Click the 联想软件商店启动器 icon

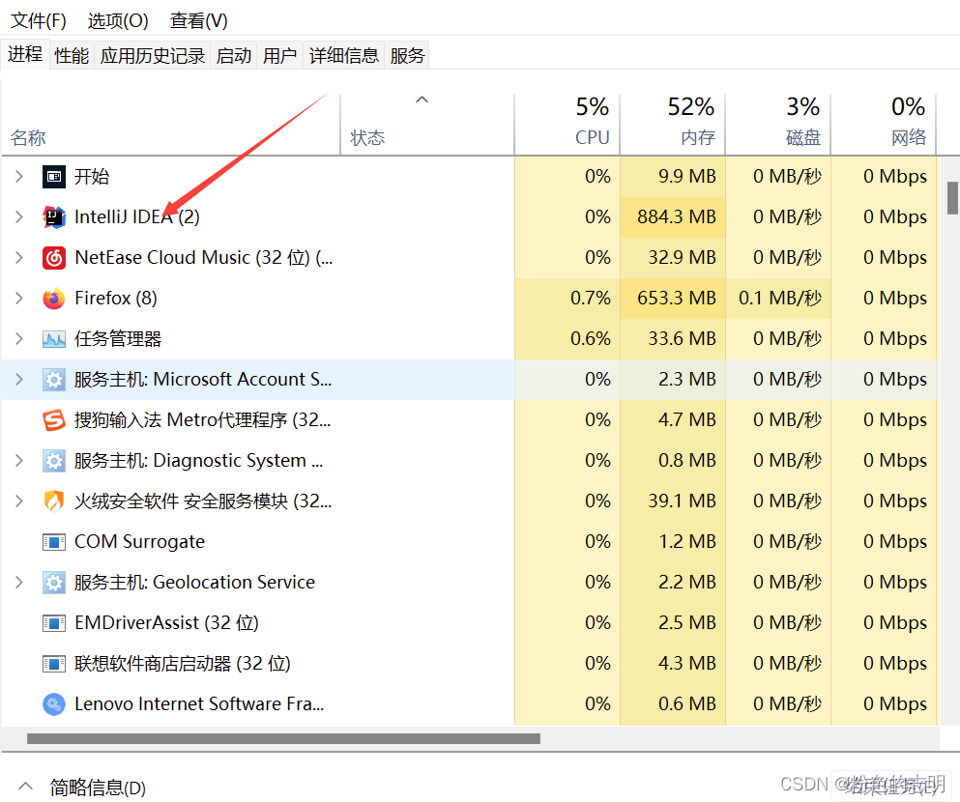tap(54, 664)
